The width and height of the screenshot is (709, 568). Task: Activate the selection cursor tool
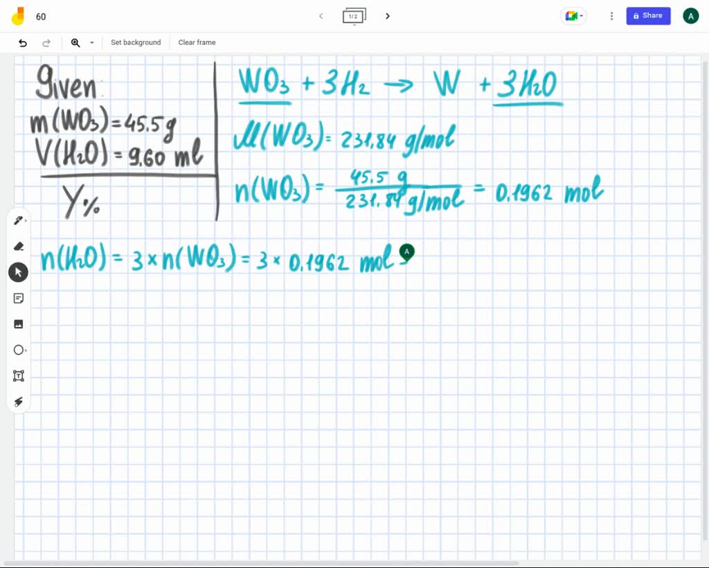[19, 272]
